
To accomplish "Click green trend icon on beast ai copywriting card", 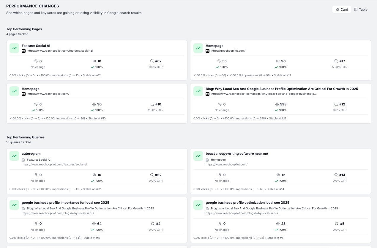I will [x=198, y=156].
